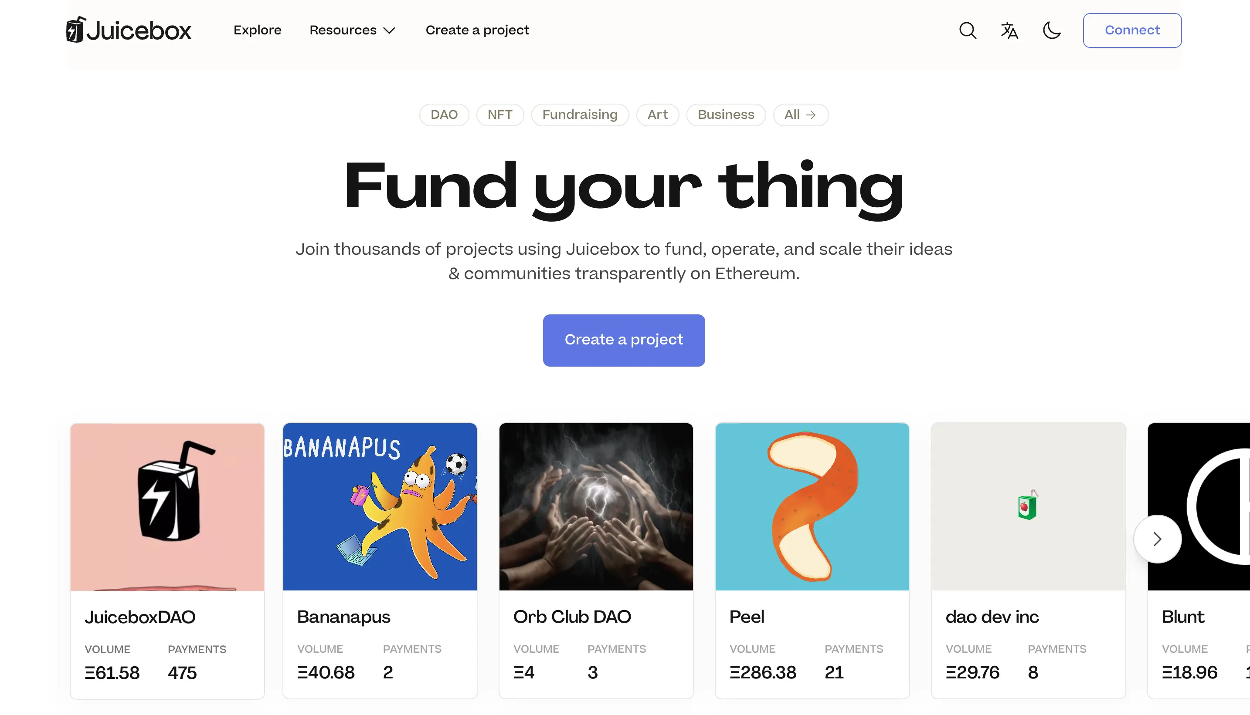The image size is (1250, 715).
Task: Click the dao dev inc juice carton icon
Action: coord(1027,506)
